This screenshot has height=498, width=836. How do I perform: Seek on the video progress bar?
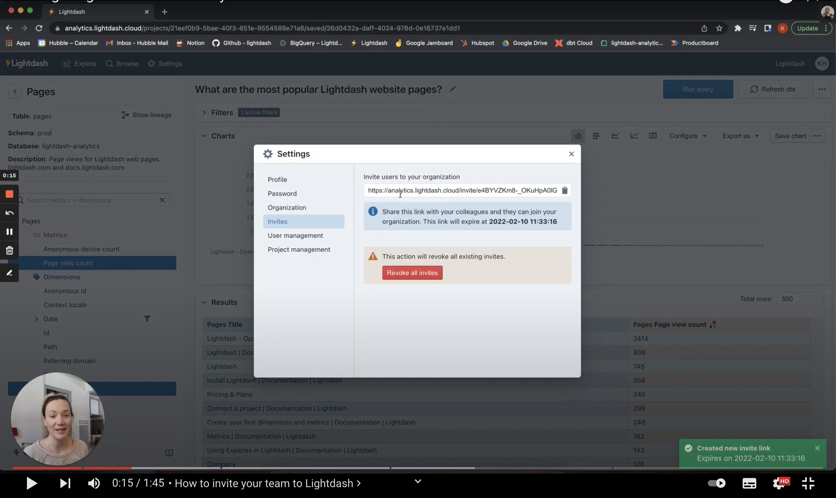click(x=336, y=468)
